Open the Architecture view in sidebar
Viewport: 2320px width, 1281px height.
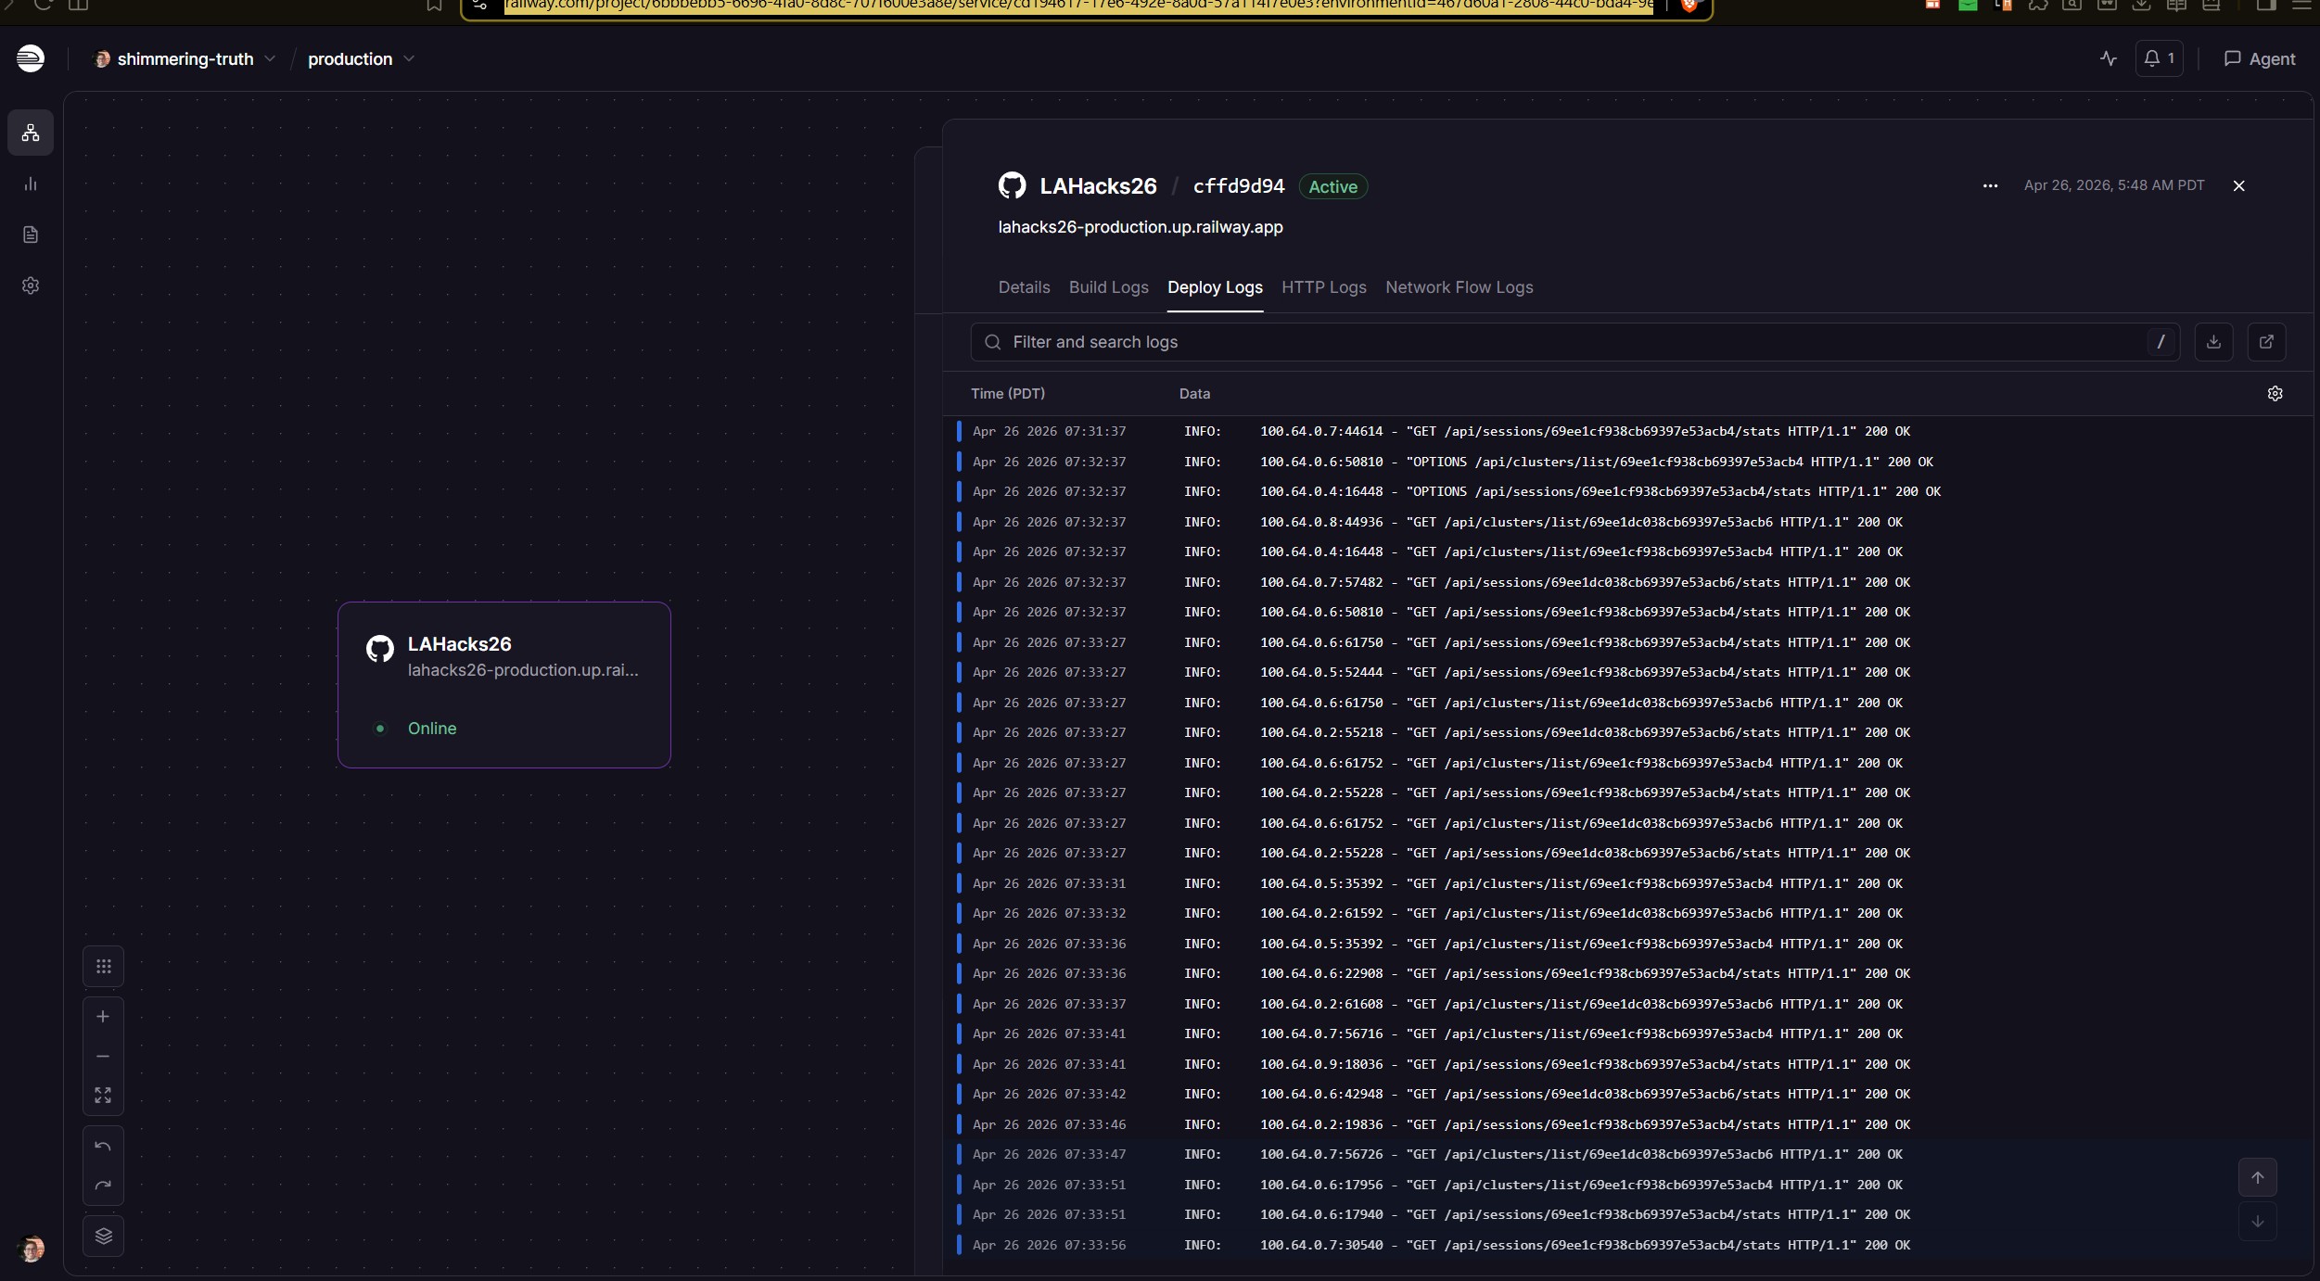point(31,133)
